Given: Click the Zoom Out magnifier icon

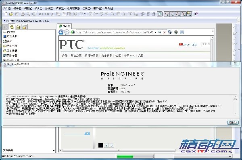Looking at the screenshot, I should [x=113, y=14].
